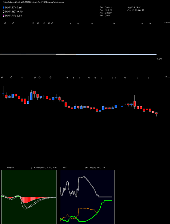Screen dimensions: 170x224
Task: Open the ADX indicator chart panel
Action: tap(87, 197)
